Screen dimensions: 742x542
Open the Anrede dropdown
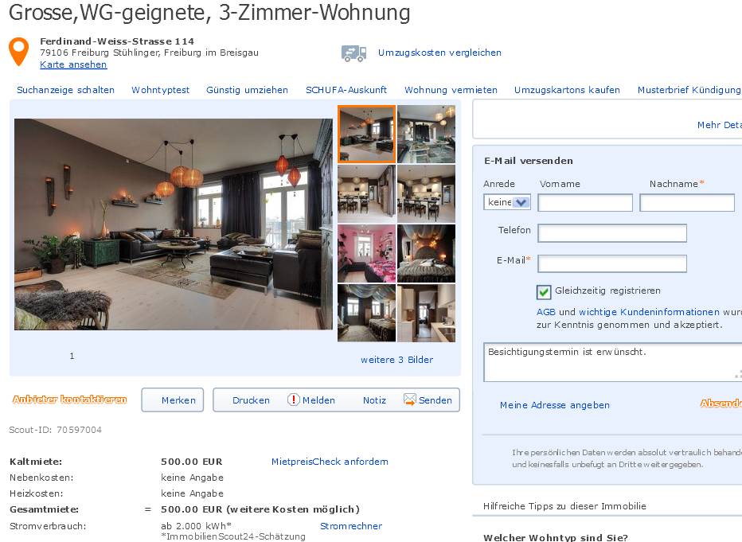(x=507, y=202)
